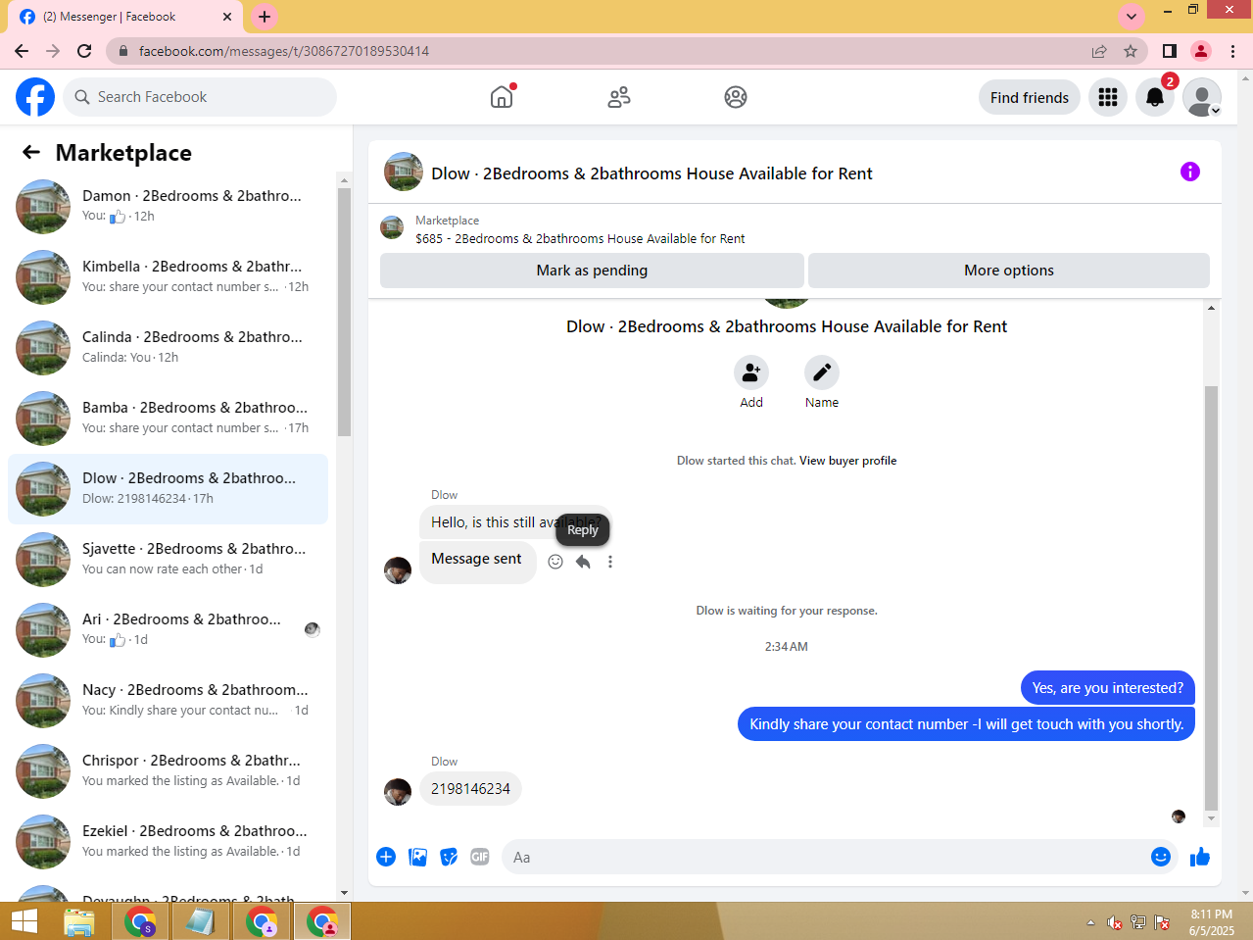Open File Explorer from the taskbar
1253x940 pixels.
pyautogui.click(x=79, y=921)
